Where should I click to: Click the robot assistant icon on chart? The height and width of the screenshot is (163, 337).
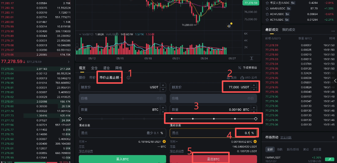pos(229,26)
